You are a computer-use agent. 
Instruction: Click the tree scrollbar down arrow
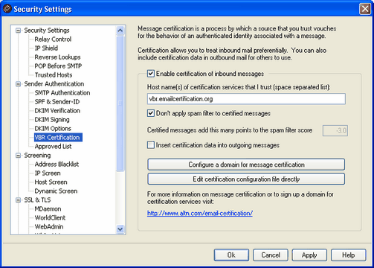(120, 229)
